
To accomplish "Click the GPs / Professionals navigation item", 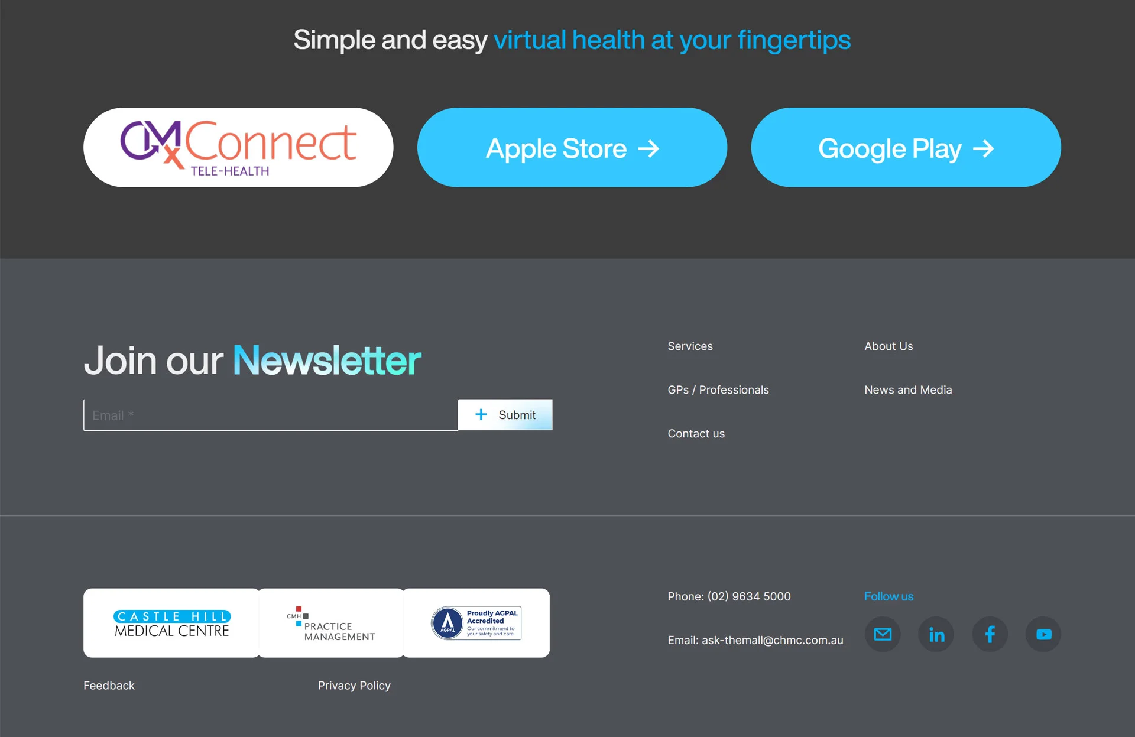I will point(717,389).
